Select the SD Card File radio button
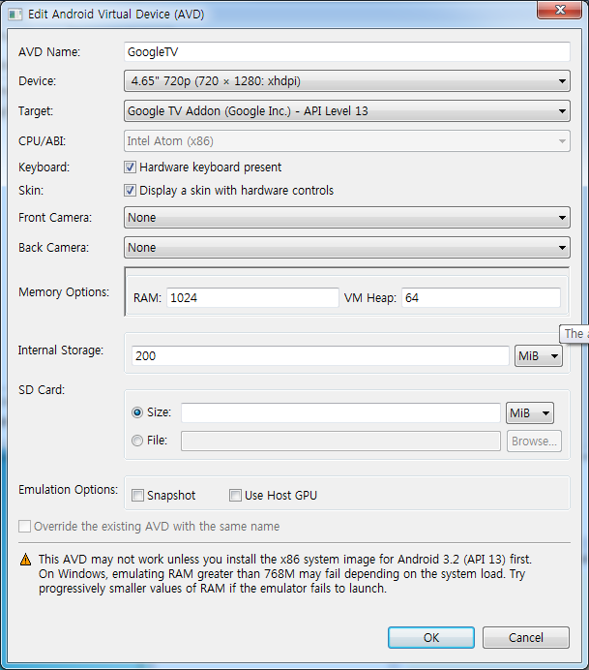 point(137,441)
